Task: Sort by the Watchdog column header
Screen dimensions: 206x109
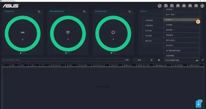Action: click(x=162, y=65)
